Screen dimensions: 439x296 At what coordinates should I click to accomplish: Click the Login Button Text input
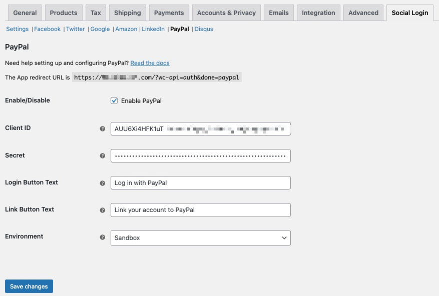pyautogui.click(x=200, y=183)
